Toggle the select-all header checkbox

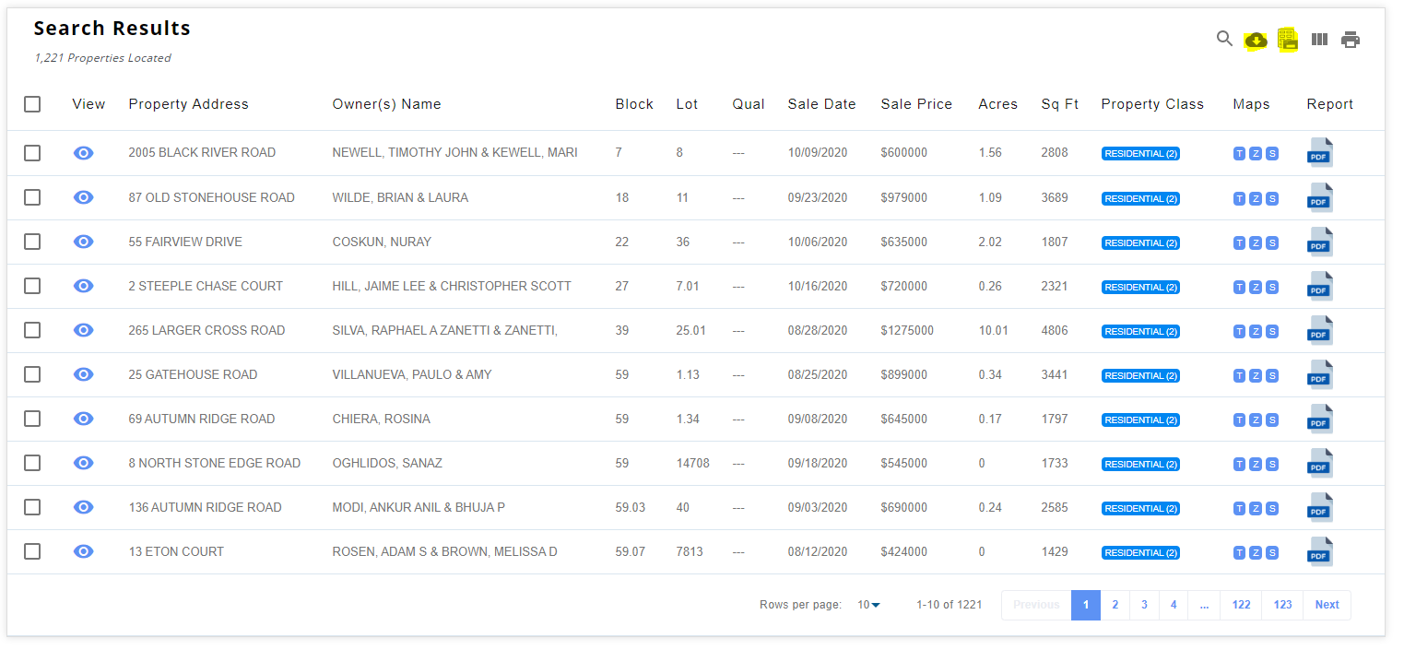pos(32,104)
